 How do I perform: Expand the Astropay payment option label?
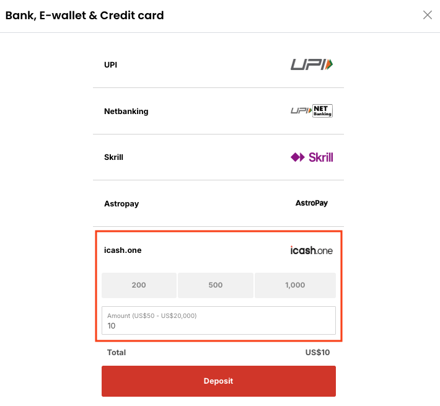[122, 204]
